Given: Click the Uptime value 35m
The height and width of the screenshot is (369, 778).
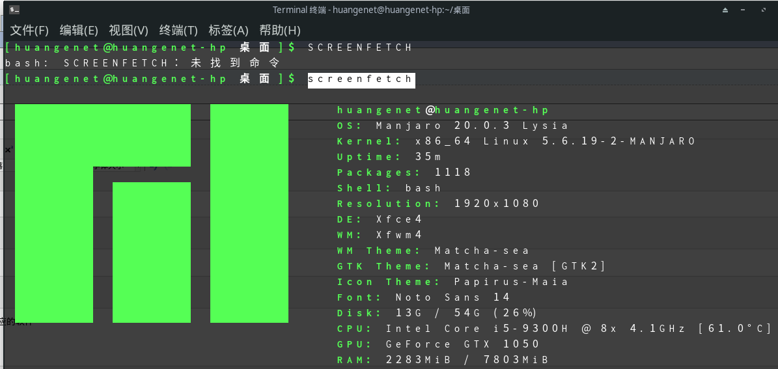Looking at the screenshot, I should tap(428, 157).
